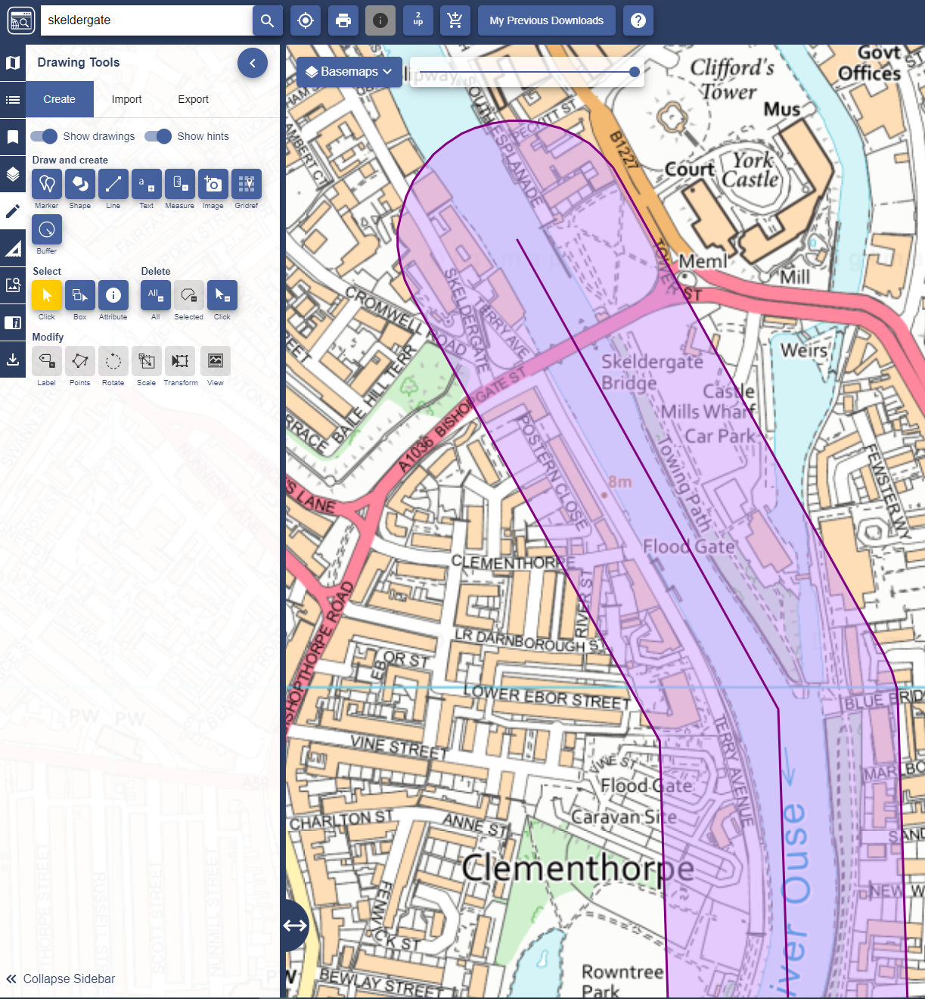925x999 pixels.
Task: Toggle the Show hints switch
Action: [x=158, y=136]
